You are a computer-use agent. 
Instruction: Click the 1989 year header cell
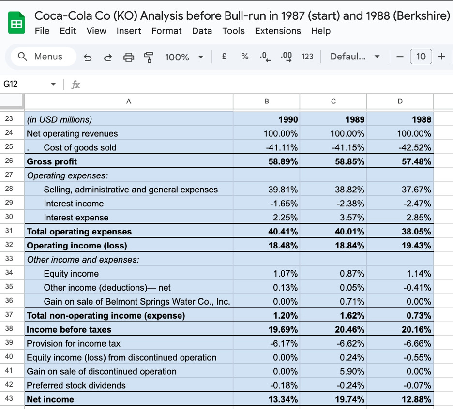click(333, 119)
